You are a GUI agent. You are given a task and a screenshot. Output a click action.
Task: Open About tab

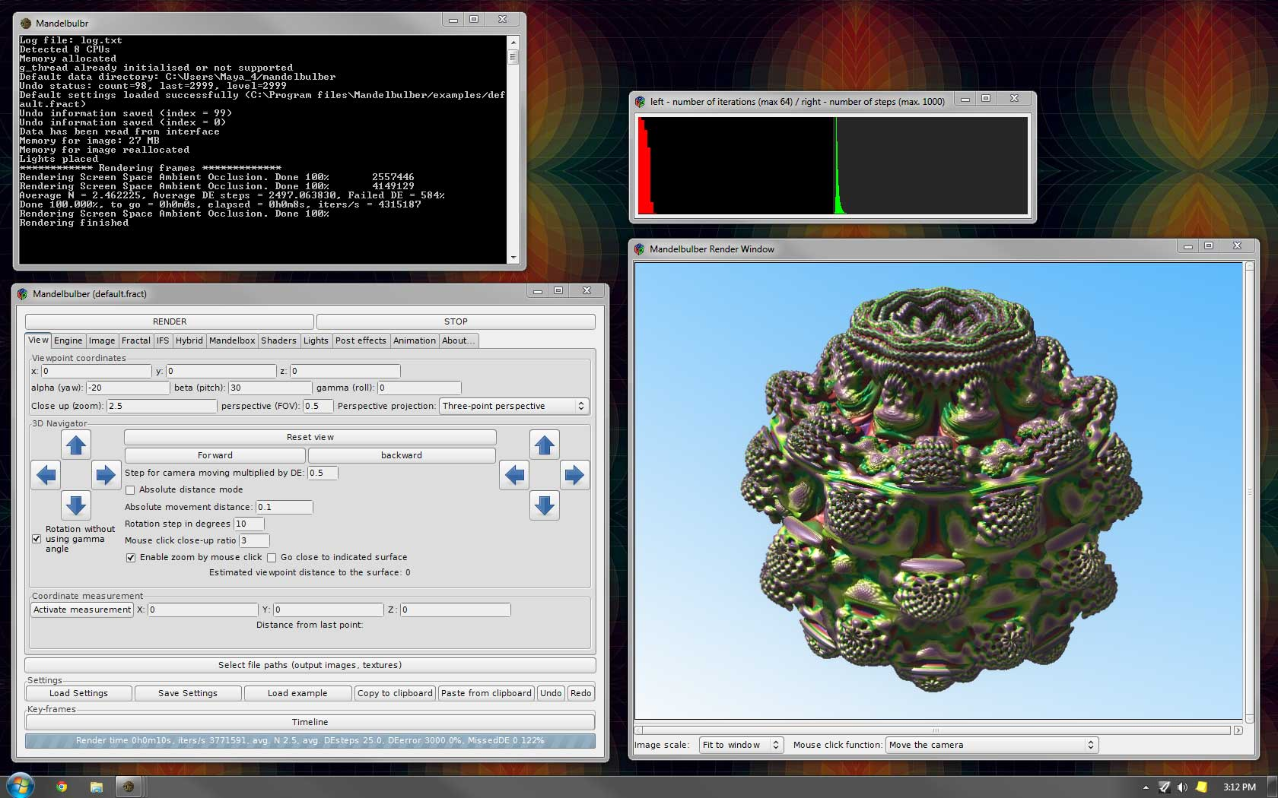(459, 340)
